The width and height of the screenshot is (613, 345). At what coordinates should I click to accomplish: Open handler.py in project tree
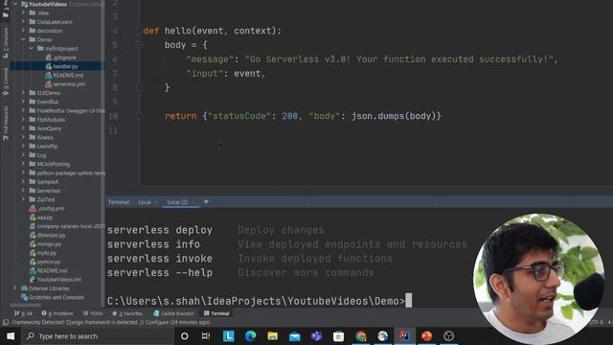coord(65,66)
